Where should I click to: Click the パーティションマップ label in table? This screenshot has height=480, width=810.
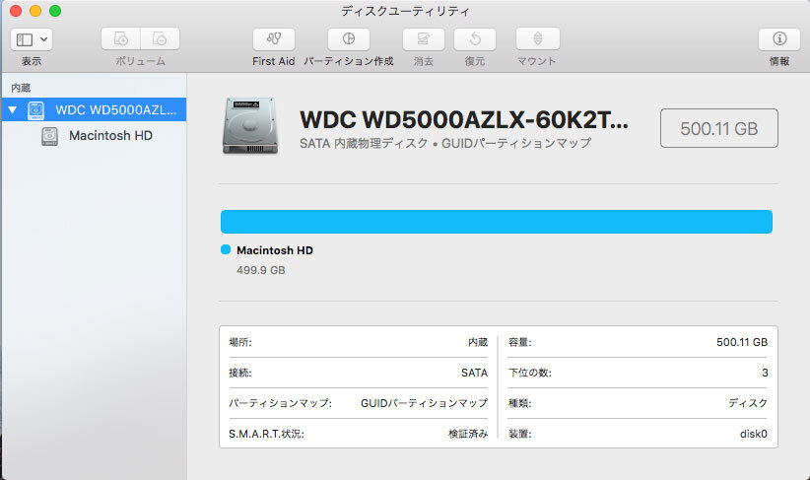(281, 403)
